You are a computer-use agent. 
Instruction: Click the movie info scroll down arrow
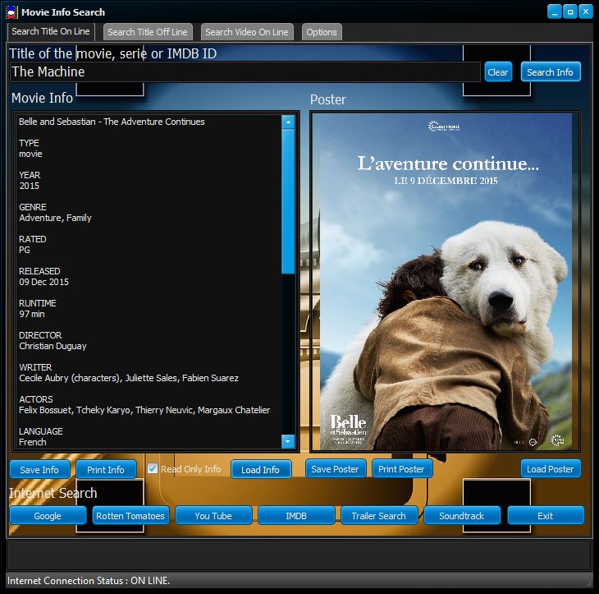click(288, 441)
